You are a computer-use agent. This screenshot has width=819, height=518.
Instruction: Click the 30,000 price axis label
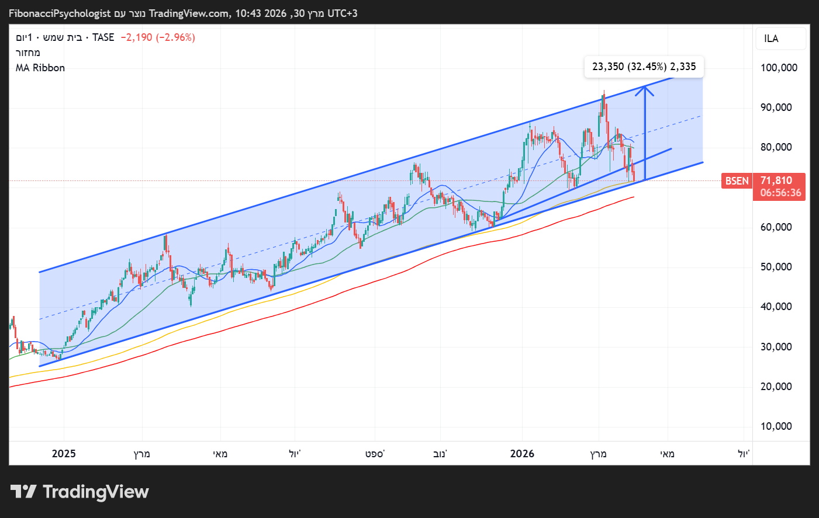click(x=776, y=347)
